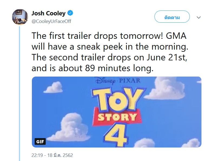Click 'The first trailer drops tomorrow!' sentence
The width and height of the screenshot is (212, 161).
coord(95,36)
